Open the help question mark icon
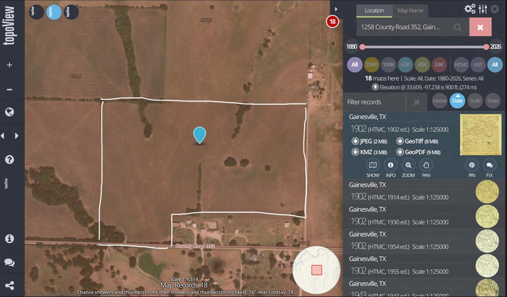Image resolution: width=507 pixels, height=297 pixels. click(9, 160)
